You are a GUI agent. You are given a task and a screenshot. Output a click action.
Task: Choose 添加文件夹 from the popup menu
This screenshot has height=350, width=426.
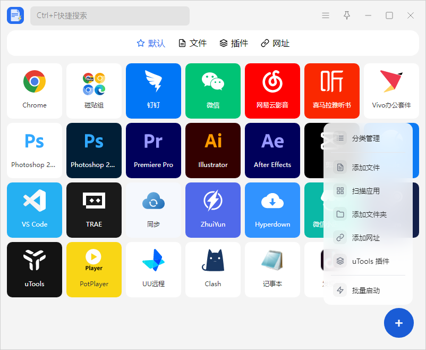(x=368, y=214)
